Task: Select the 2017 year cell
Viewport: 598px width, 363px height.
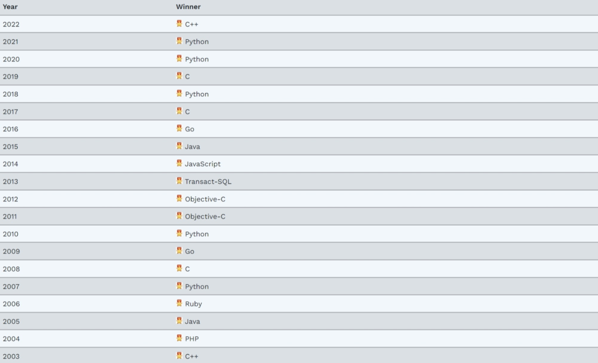Action: coord(11,112)
